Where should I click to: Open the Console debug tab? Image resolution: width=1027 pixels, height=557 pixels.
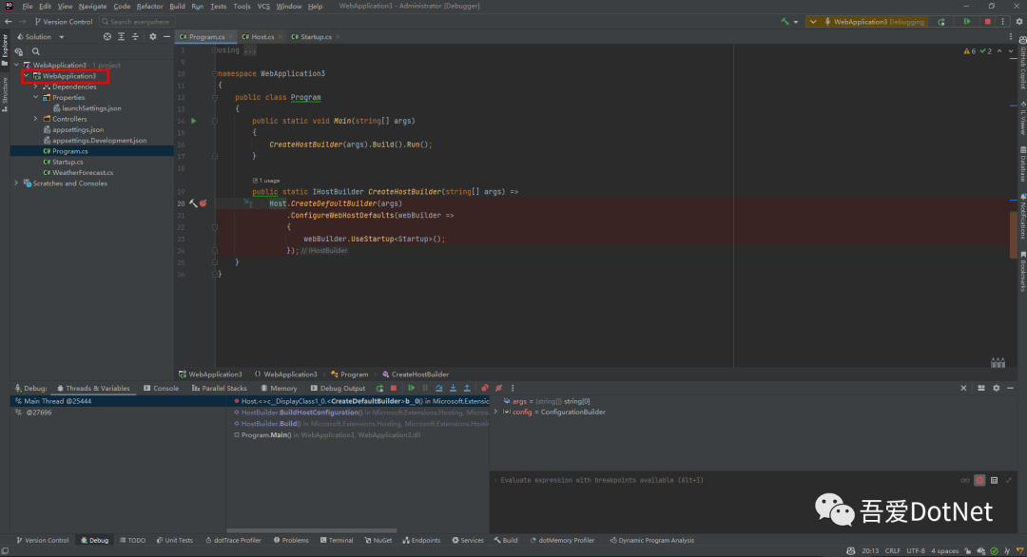click(x=161, y=388)
